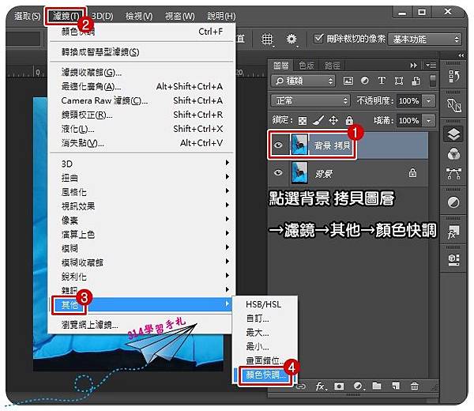The height and width of the screenshot is (411, 474).
Task: Switch to the 圖層 tab
Action: [281, 66]
